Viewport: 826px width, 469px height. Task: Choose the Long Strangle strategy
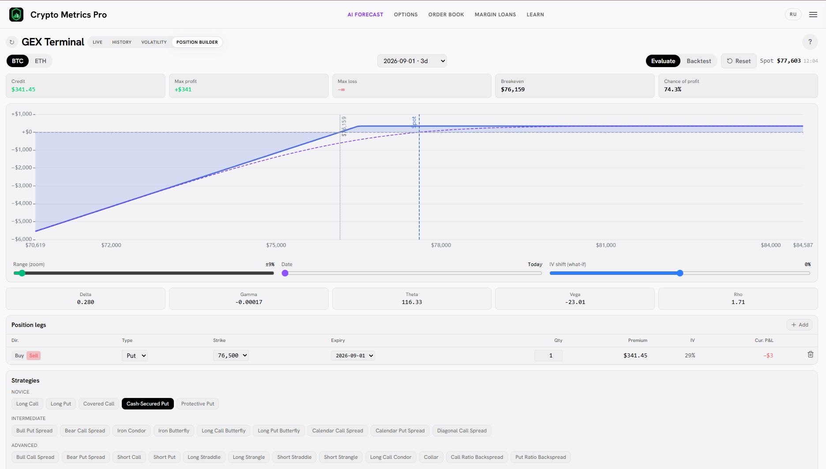(249, 457)
